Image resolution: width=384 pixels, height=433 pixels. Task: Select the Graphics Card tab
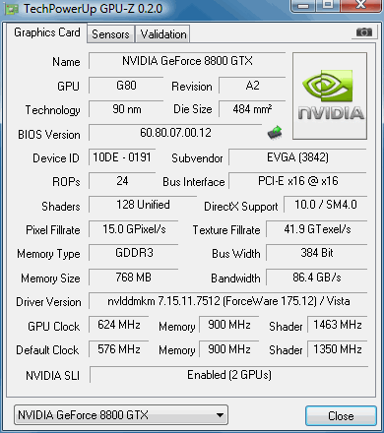[x=47, y=32]
